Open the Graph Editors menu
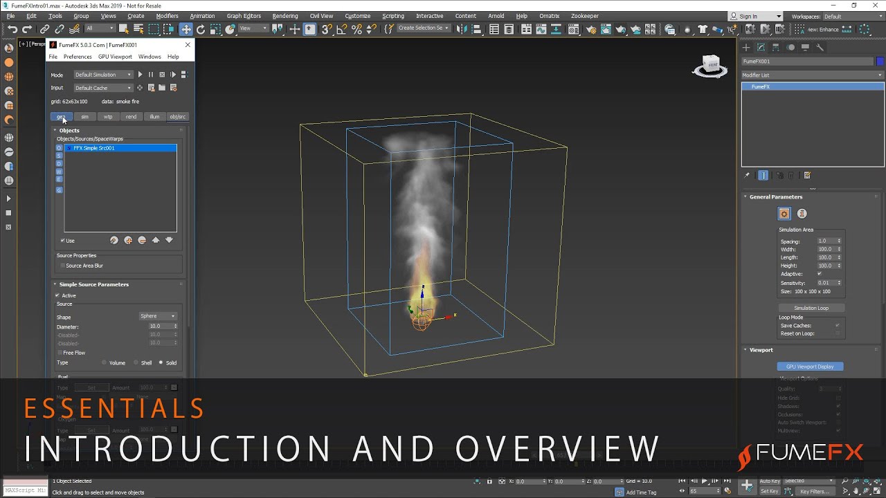Screen dimensions: 886x498 [x=244, y=16]
